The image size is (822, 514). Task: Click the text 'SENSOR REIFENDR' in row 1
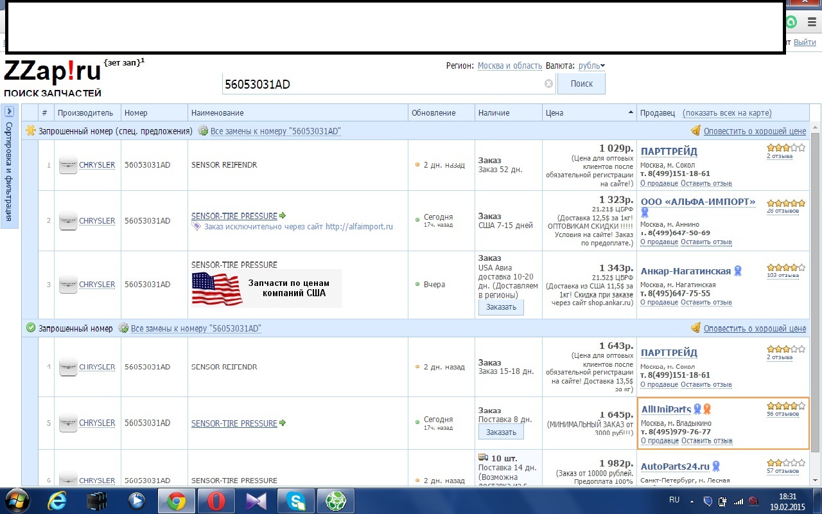(224, 165)
